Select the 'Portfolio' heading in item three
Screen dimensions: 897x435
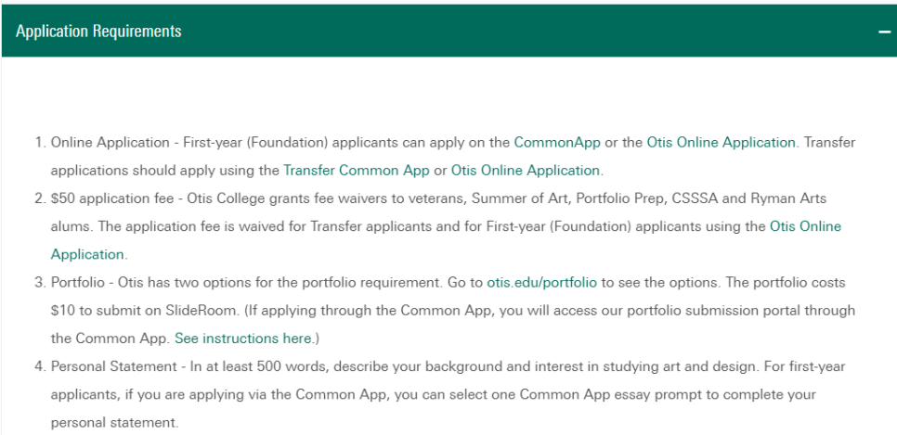78,282
